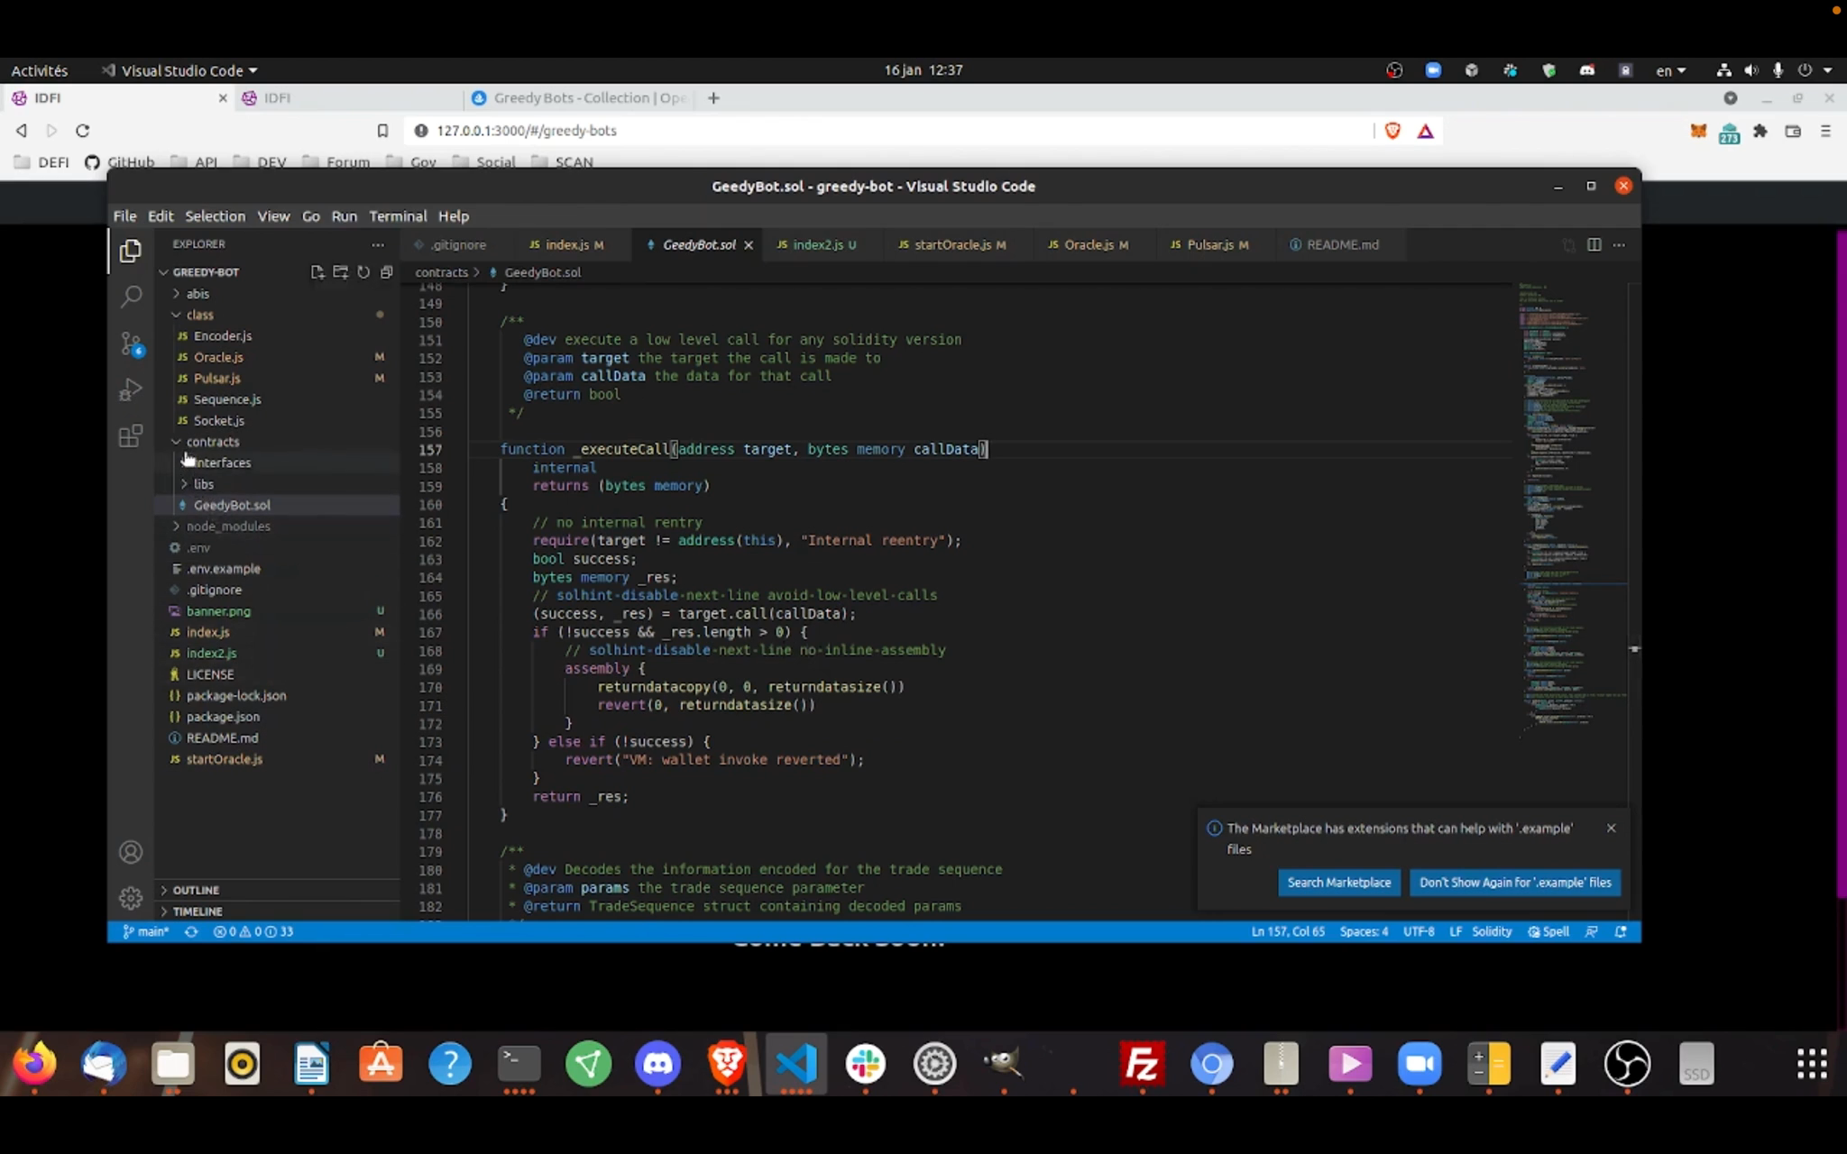
Task: Open Slack from the dock
Action: tap(865, 1064)
